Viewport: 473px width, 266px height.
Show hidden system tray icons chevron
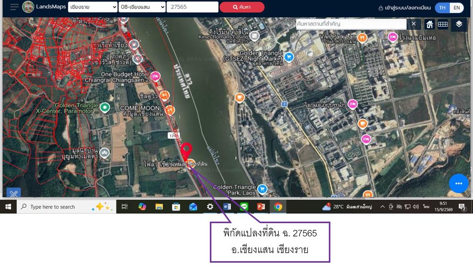coord(382,207)
